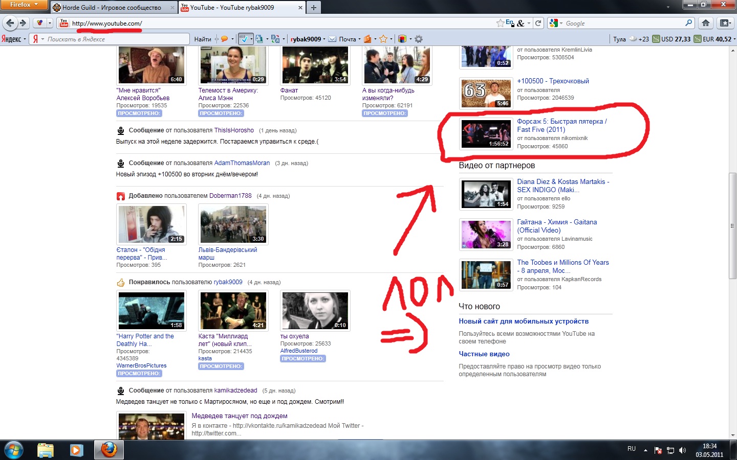
Task: Go back with the Firefox back arrow
Action: coord(10,23)
